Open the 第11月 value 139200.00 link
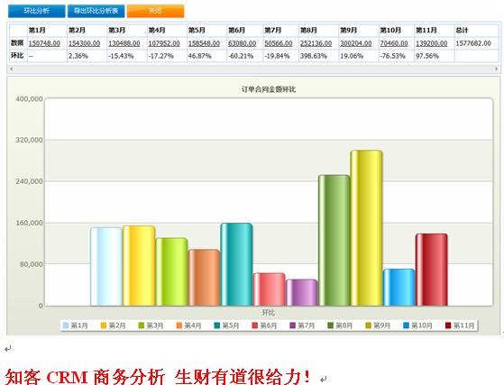The width and height of the screenshot is (504, 385). click(431, 43)
